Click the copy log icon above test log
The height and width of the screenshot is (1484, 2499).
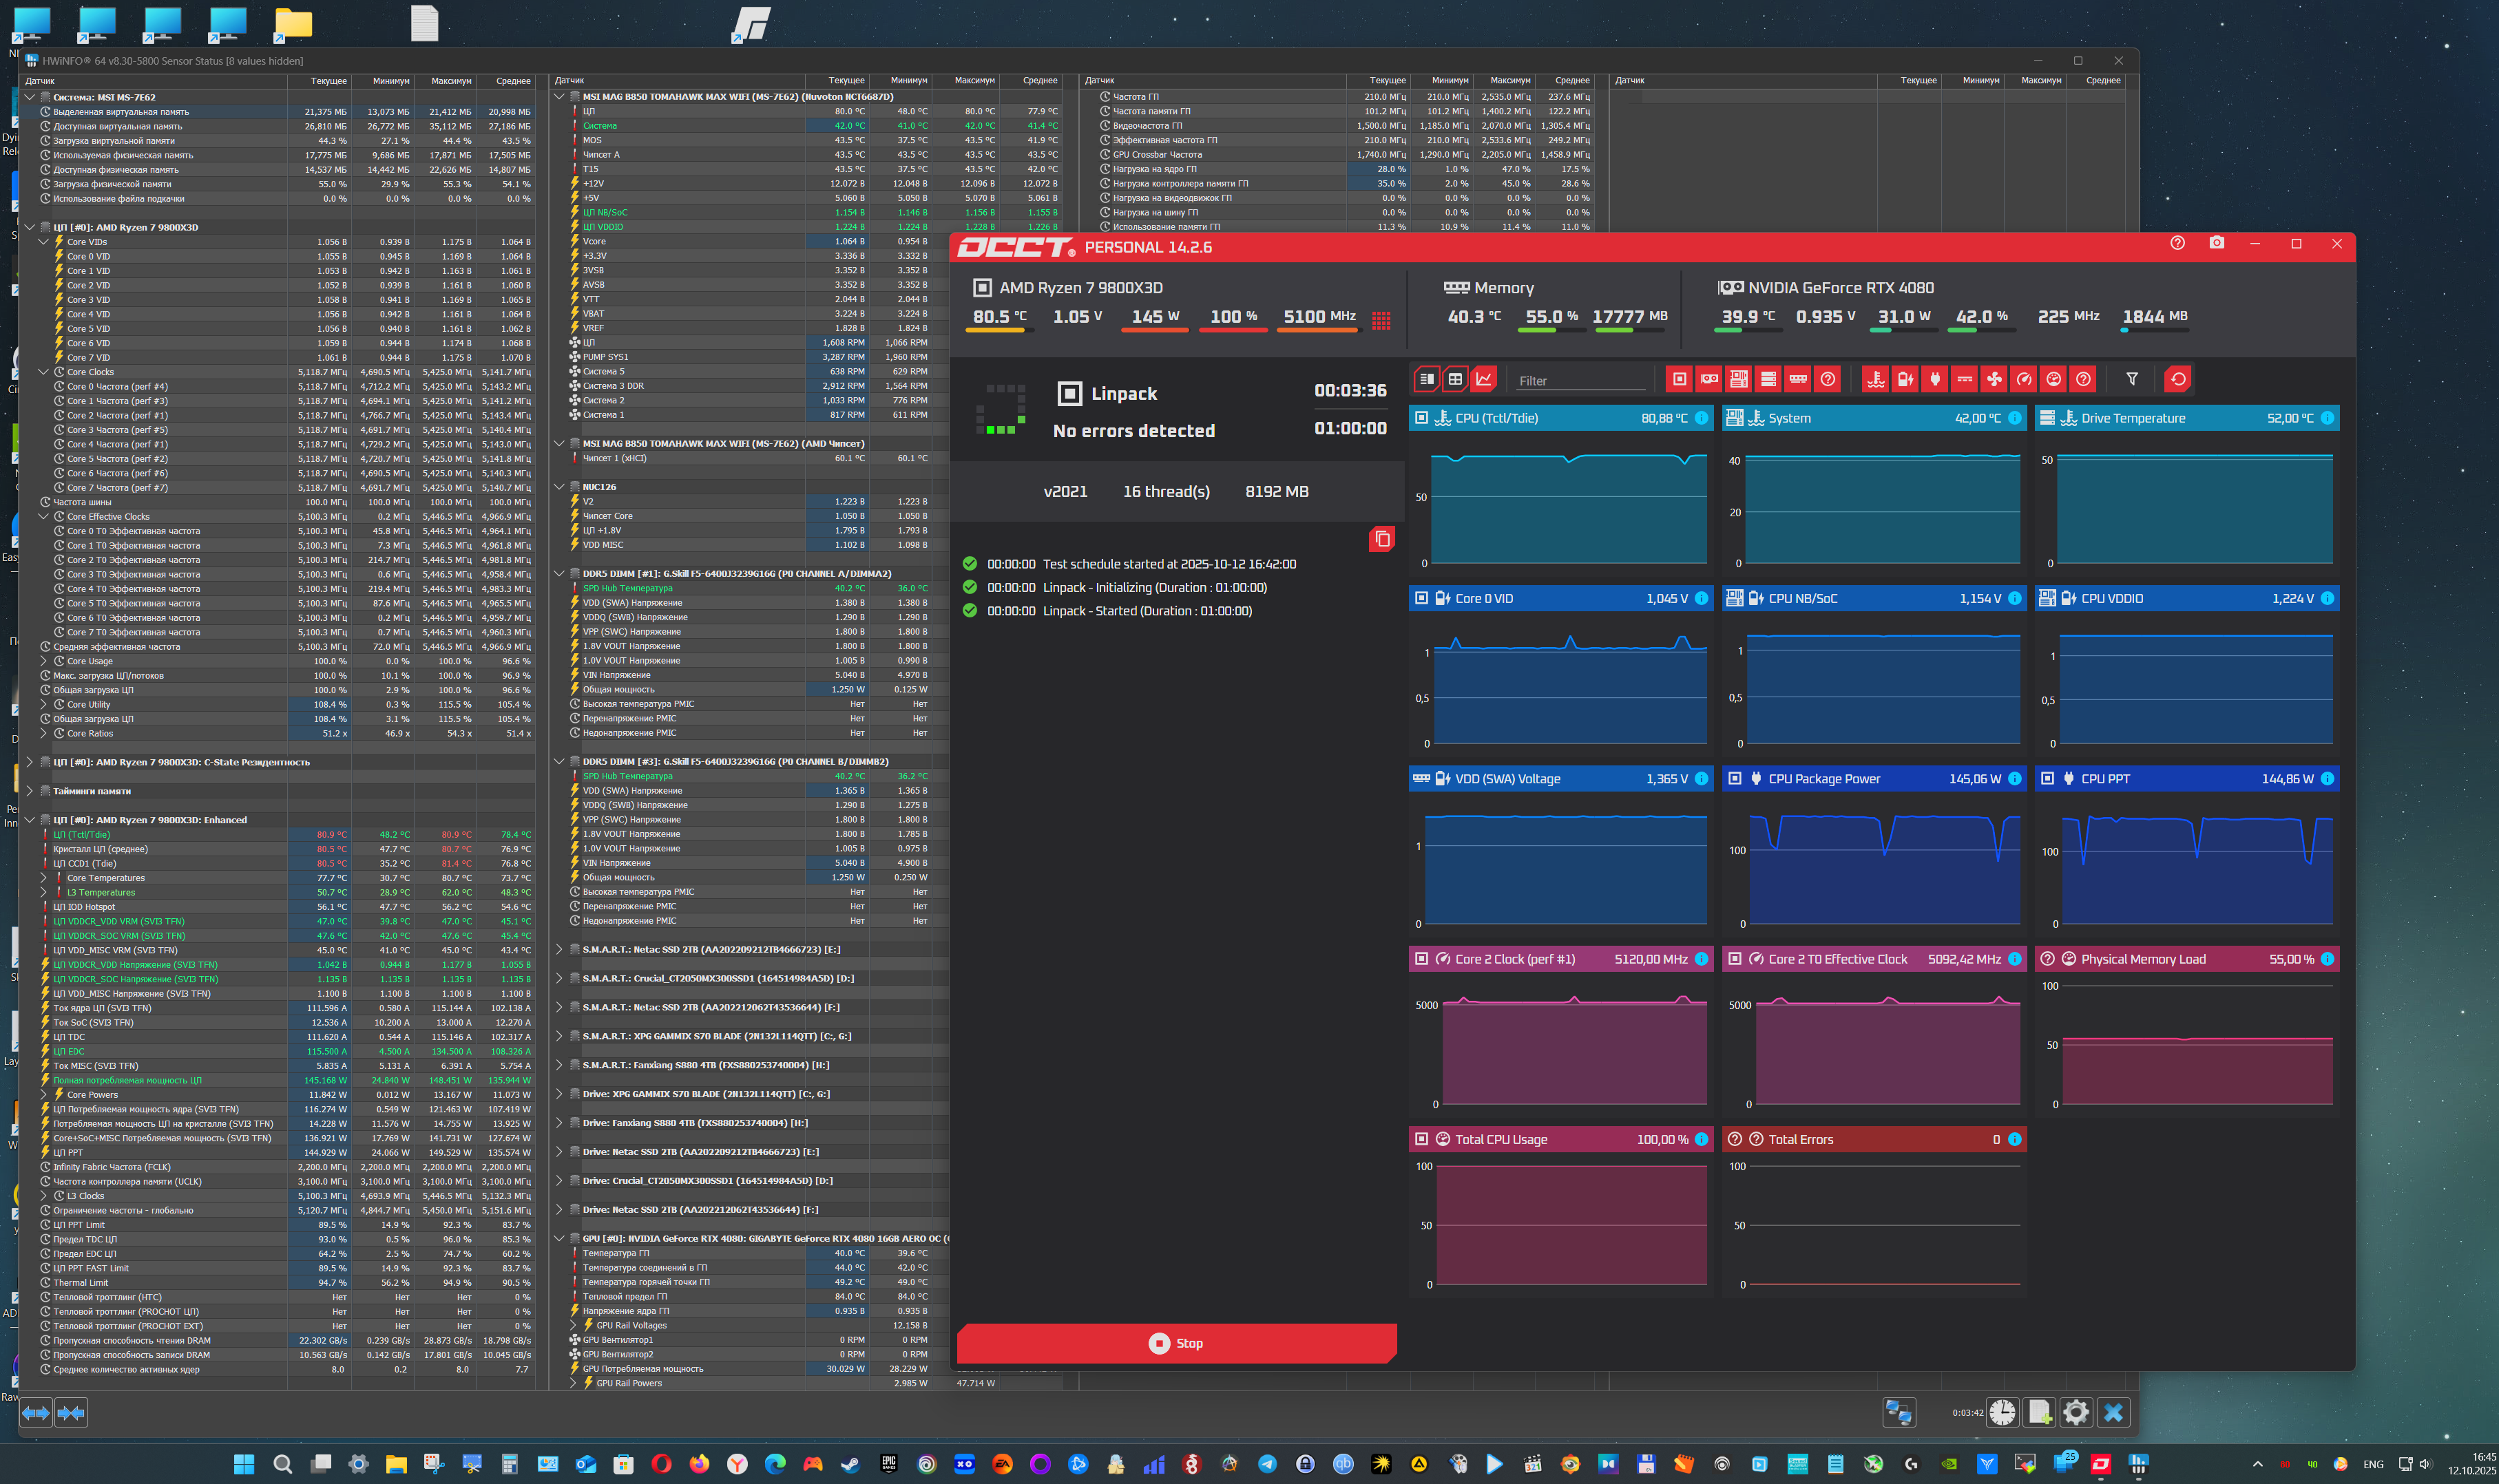pyautogui.click(x=1381, y=539)
